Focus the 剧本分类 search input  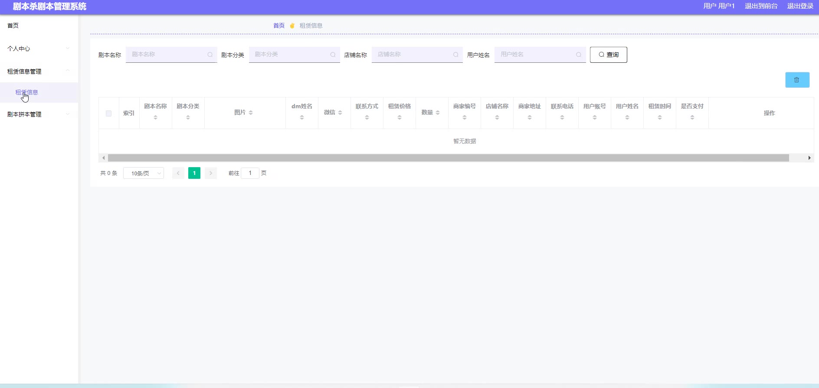click(295, 55)
